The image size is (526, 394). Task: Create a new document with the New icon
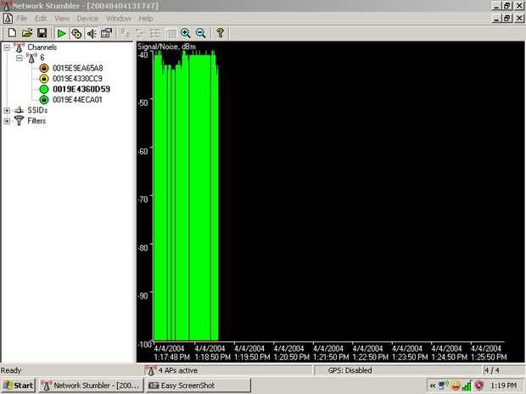[12, 33]
